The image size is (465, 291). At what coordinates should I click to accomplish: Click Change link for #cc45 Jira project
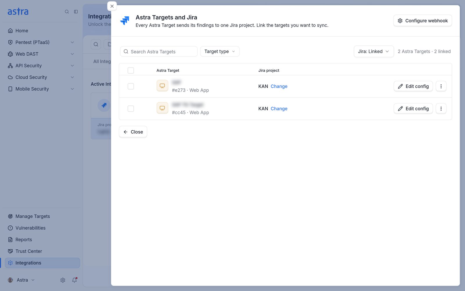(x=279, y=109)
